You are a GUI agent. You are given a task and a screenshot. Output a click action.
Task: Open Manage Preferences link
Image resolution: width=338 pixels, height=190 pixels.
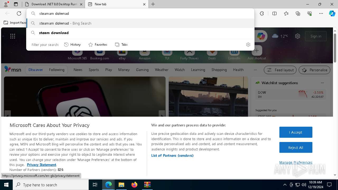point(296,163)
